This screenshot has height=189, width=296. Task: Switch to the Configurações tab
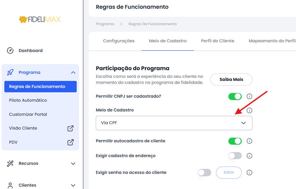pyautogui.click(x=119, y=41)
